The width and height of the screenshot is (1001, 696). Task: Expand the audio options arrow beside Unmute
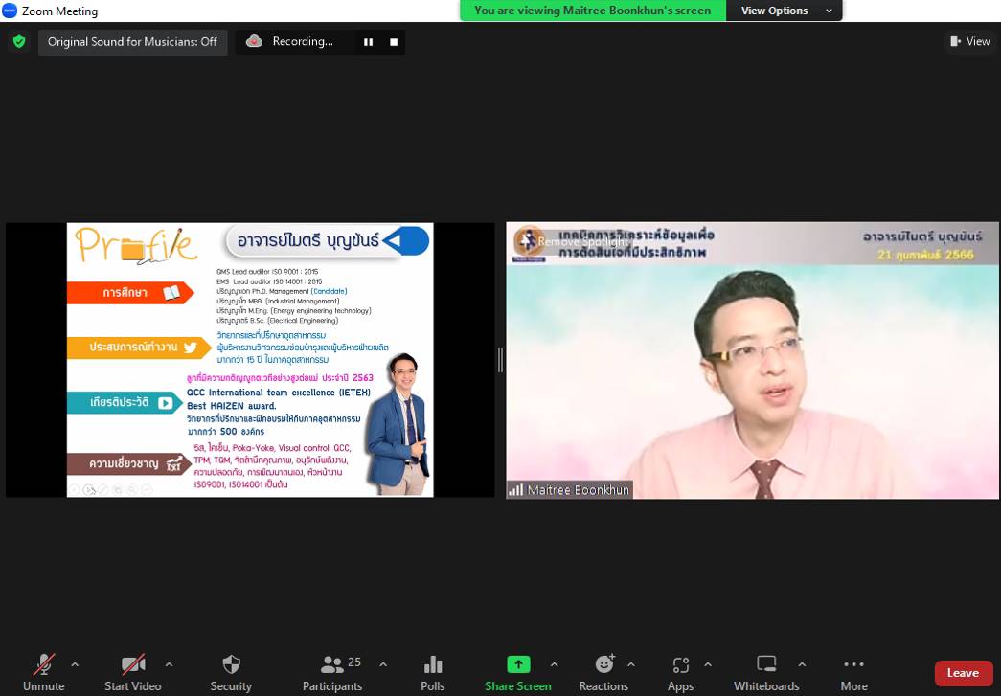(x=75, y=664)
